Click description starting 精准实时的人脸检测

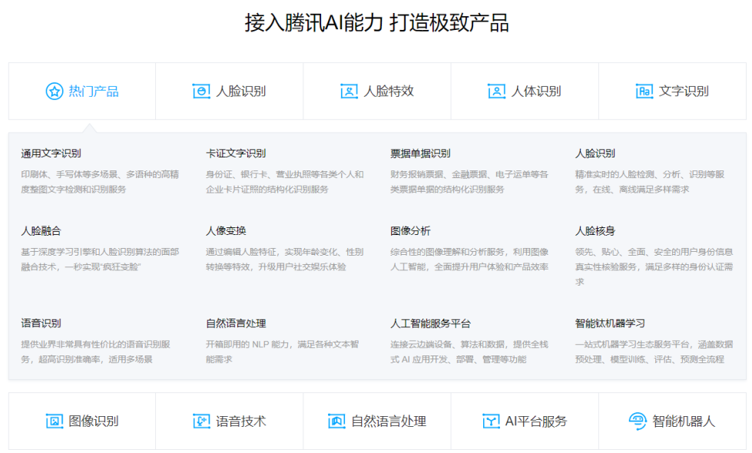[650, 182]
